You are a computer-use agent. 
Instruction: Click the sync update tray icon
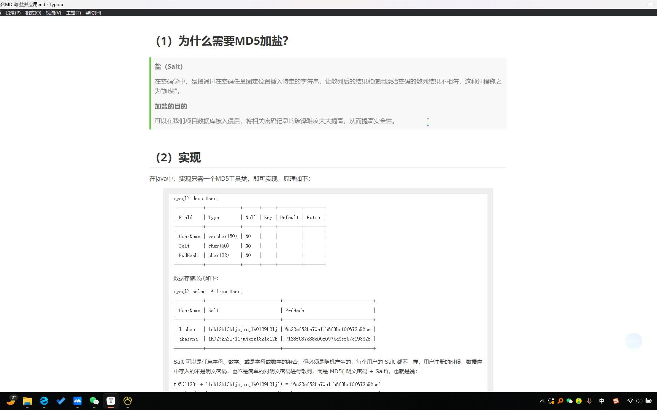click(x=551, y=401)
